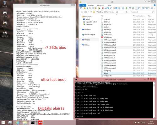
Task: Open the Lomtár recycle bin desktop icon
Action: pos(5,3)
